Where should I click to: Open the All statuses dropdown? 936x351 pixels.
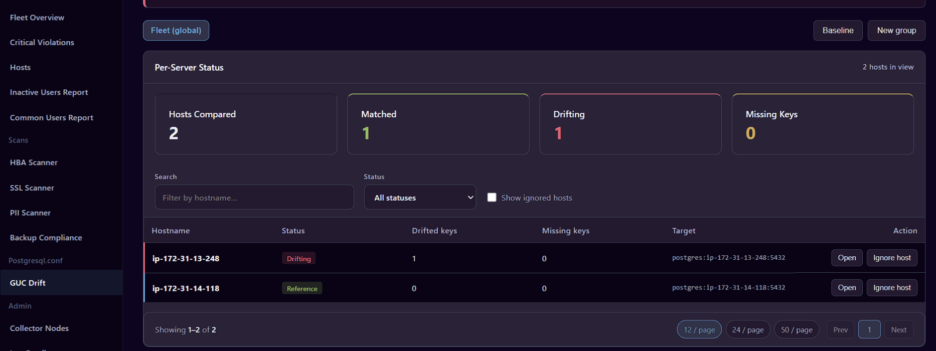pos(420,197)
